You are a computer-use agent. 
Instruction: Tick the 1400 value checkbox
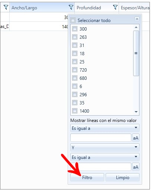click(75, 111)
